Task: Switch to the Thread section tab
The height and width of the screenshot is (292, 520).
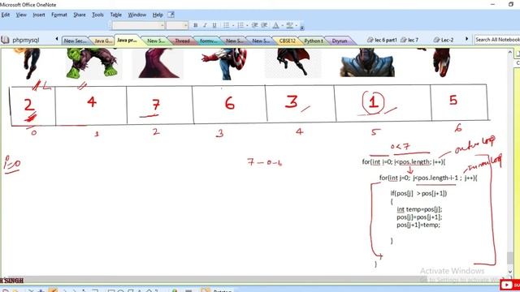Action: pos(182,41)
